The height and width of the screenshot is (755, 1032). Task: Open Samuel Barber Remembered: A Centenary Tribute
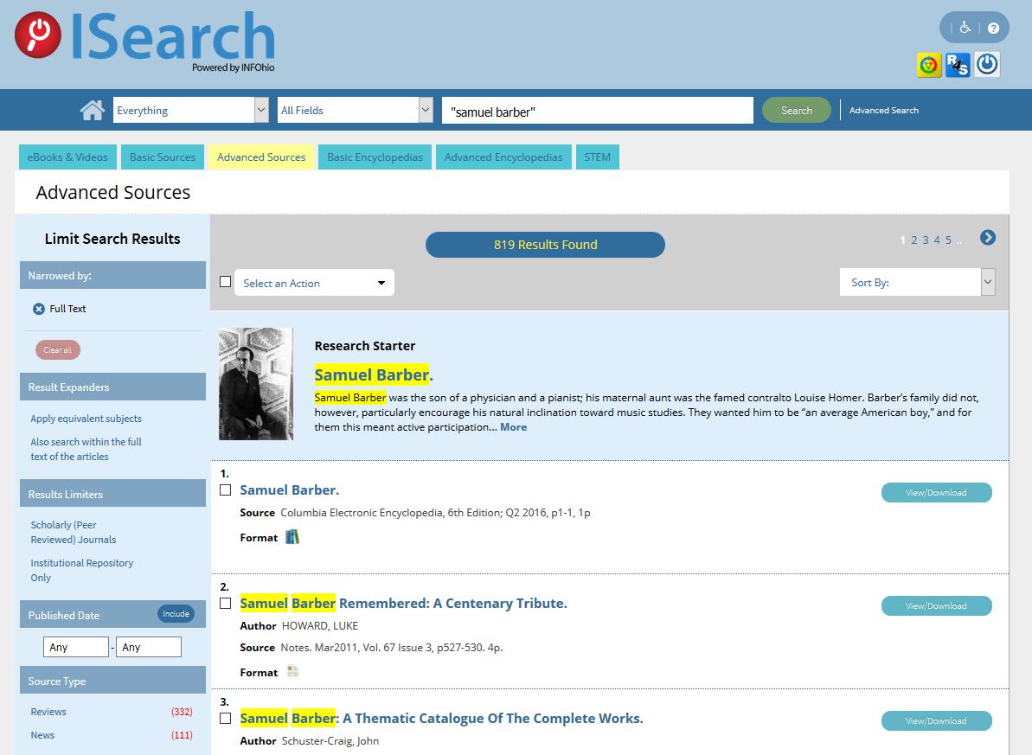pos(403,603)
